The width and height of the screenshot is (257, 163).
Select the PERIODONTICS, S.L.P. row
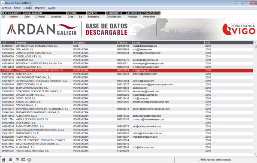click(x=127, y=133)
